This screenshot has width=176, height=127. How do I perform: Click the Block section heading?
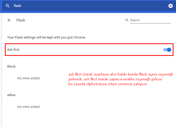point(11,67)
